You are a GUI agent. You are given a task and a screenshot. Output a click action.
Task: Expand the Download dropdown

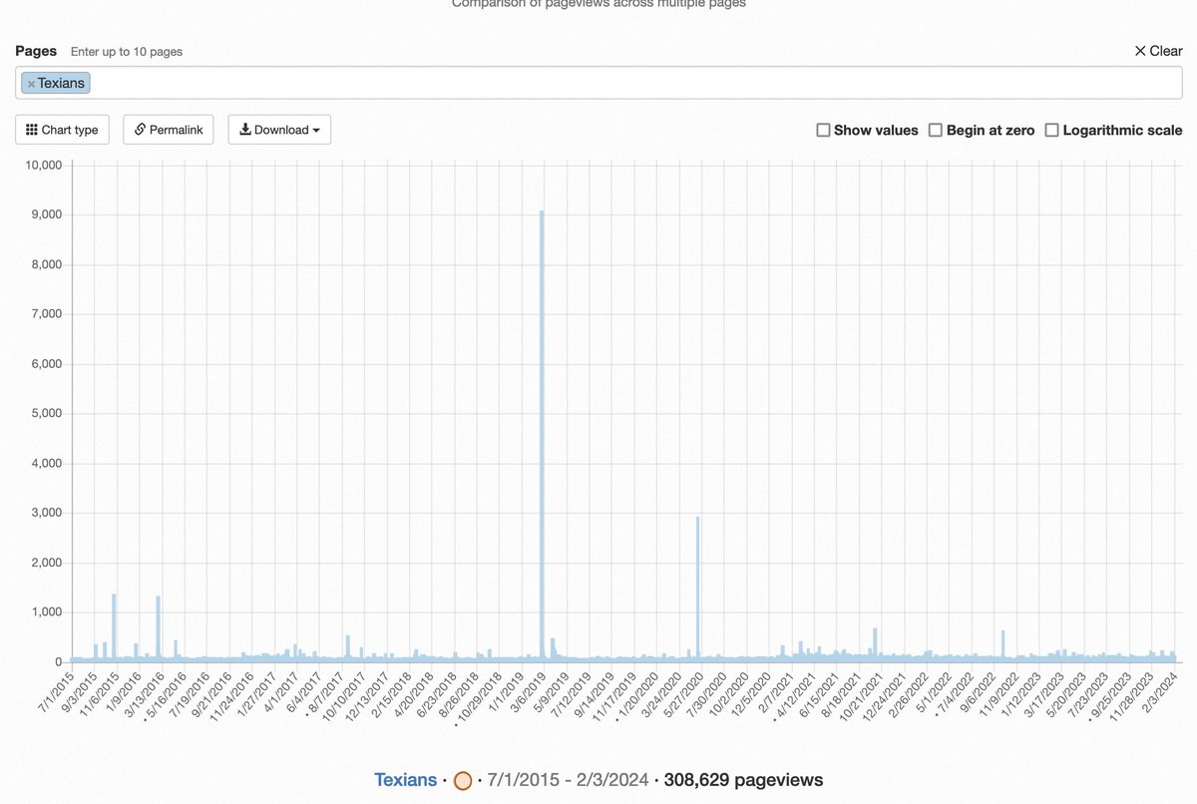pyautogui.click(x=279, y=130)
